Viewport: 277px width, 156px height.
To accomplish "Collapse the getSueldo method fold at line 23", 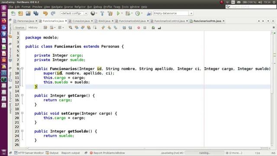I will coord(22,131).
